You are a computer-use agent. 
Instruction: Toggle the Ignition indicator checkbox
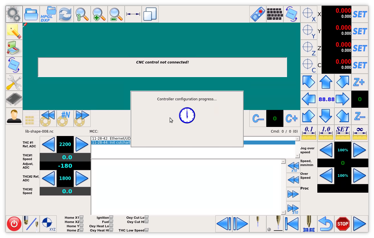coord(111,218)
